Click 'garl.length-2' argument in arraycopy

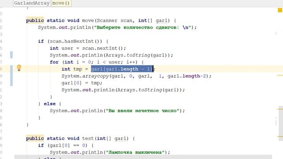click(x=187, y=76)
